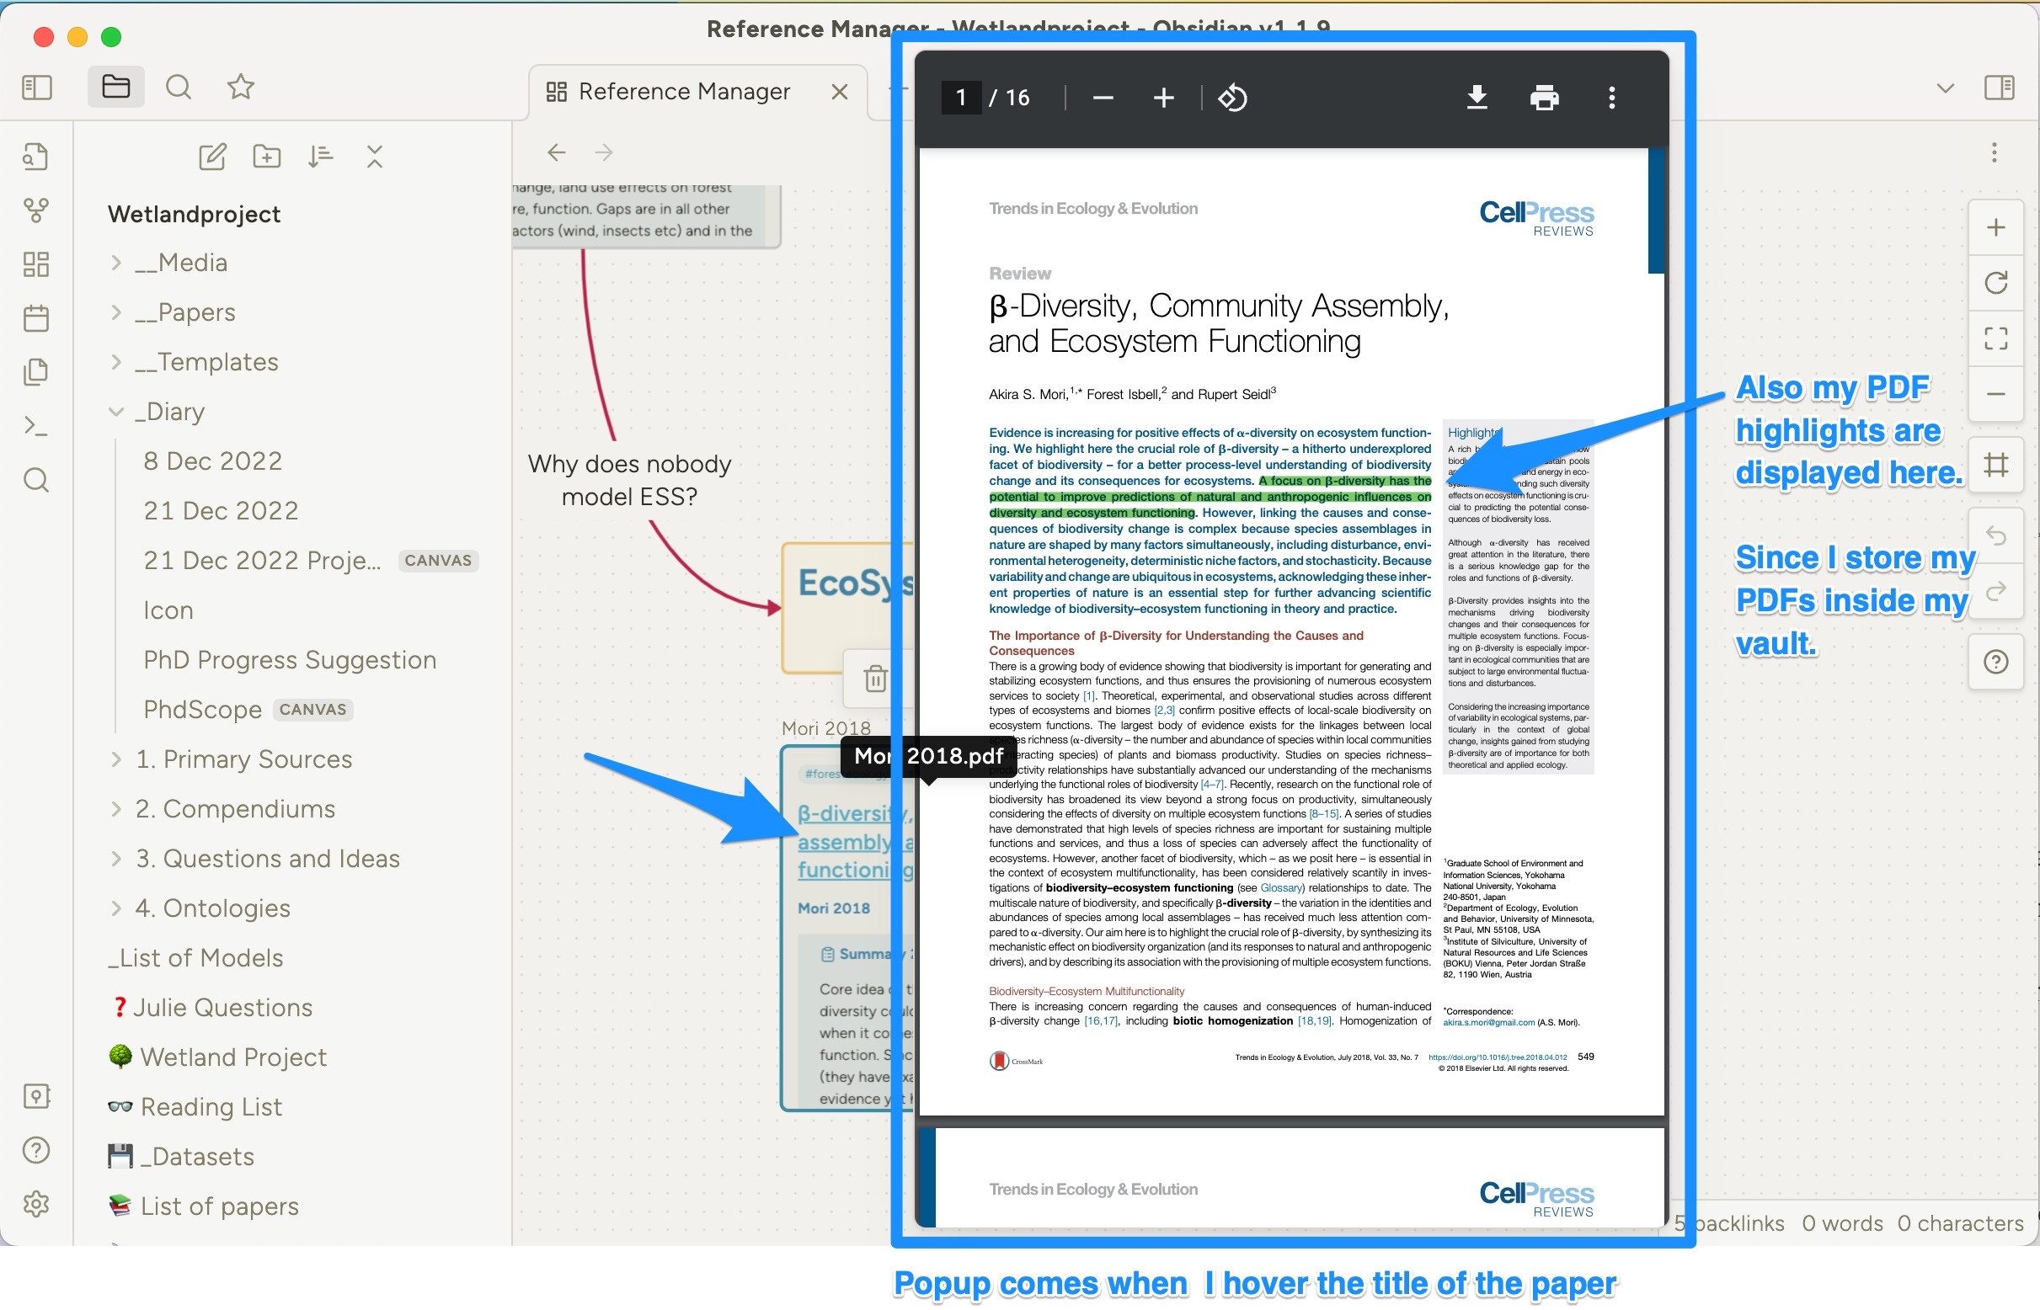Image resolution: width=2040 pixels, height=1310 pixels.
Task: Download the PDF
Action: [x=1477, y=98]
